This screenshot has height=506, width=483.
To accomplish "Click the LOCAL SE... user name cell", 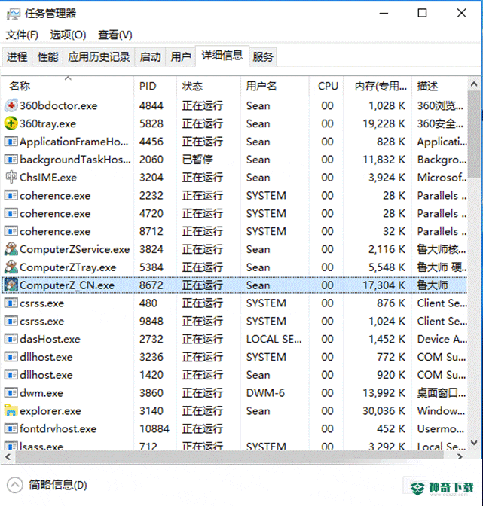I will coord(274,339).
